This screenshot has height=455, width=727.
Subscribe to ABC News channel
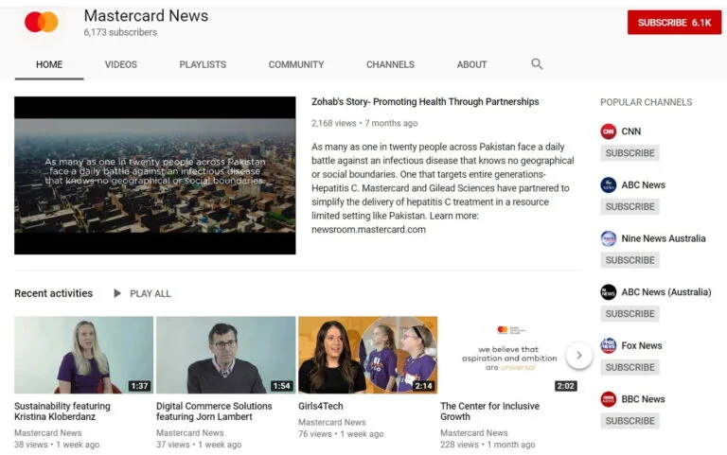tap(629, 206)
